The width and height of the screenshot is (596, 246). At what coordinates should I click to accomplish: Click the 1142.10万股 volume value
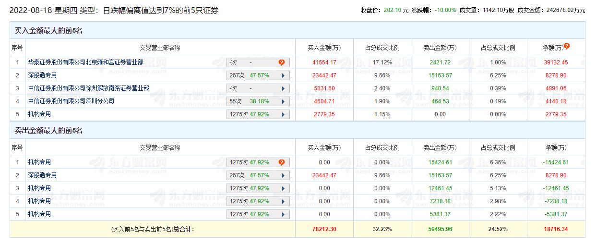tap(498, 10)
